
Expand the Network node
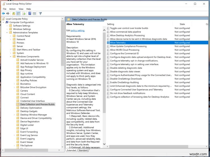(x=11, y=39)
